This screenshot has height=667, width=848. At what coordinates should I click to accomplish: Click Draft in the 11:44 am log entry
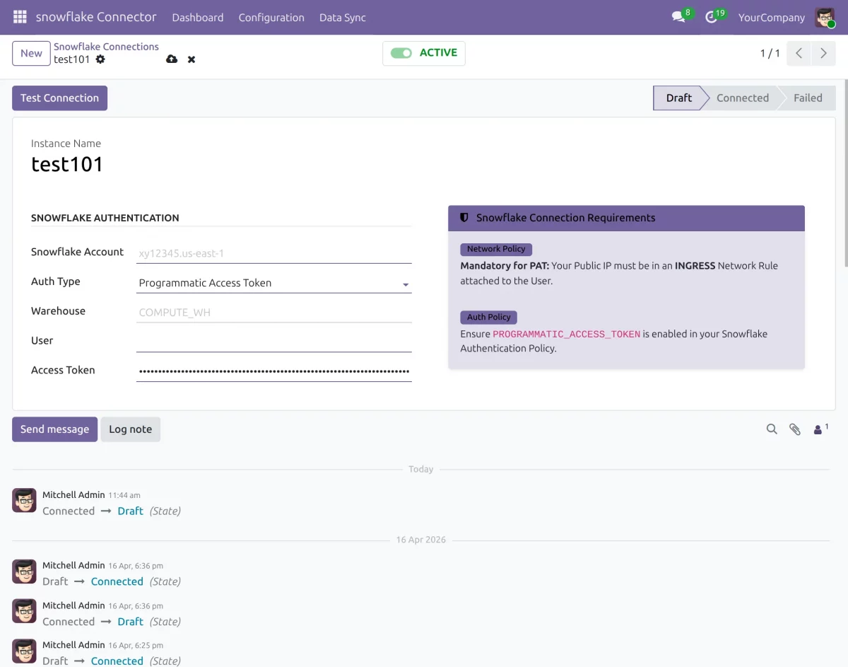click(131, 511)
